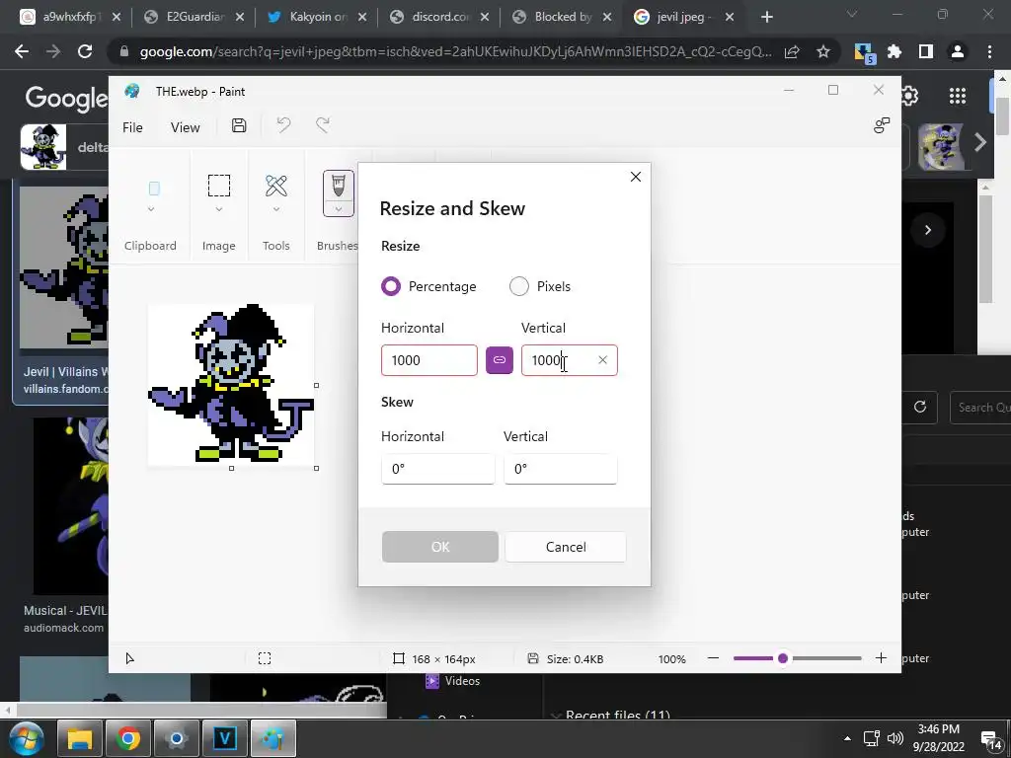
Task: Toggle the maintain aspect ratio link button
Action: tap(499, 360)
